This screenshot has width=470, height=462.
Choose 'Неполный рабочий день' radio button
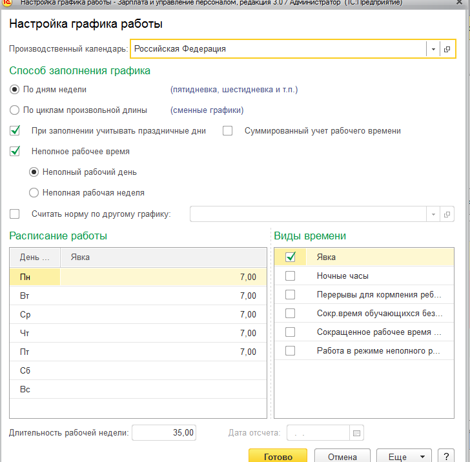click(x=34, y=172)
